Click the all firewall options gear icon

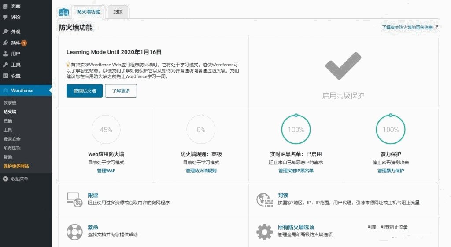264,231
